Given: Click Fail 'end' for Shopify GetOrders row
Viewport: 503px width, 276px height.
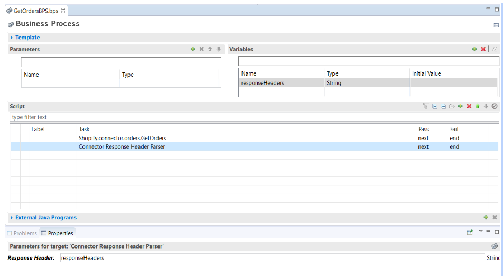Looking at the screenshot, I should point(454,138).
